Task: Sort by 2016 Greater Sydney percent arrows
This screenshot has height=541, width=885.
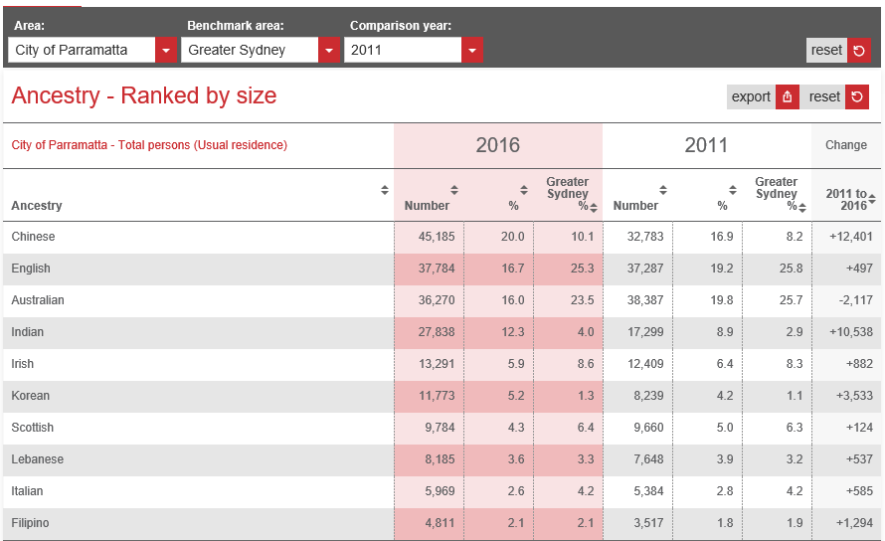Action: pyautogui.click(x=594, y=208)
